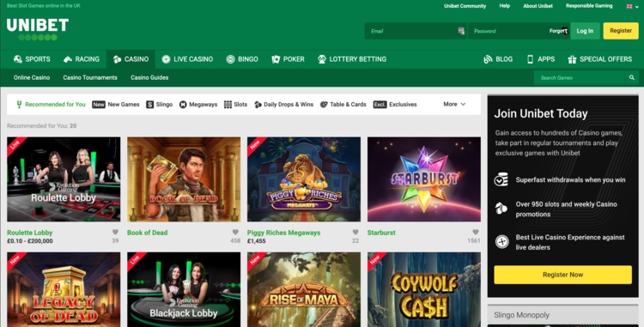Screen dimensions: 644x327
Task: Click the Racing horse icon
Action: click(x=68, y=59)
